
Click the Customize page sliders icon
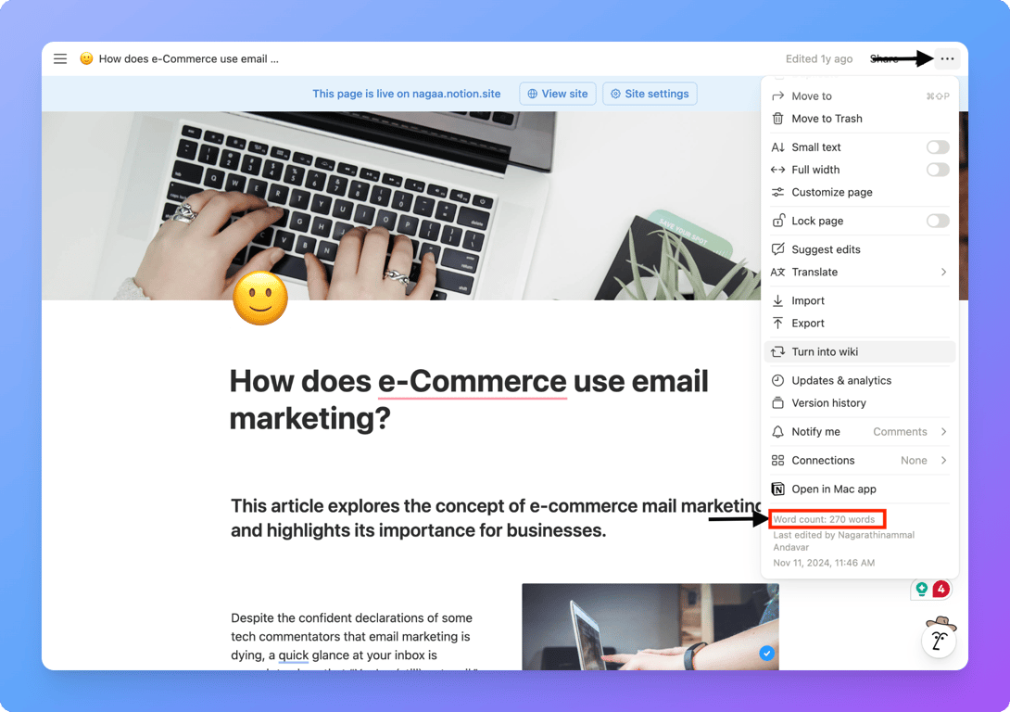[x=778, y=192]
